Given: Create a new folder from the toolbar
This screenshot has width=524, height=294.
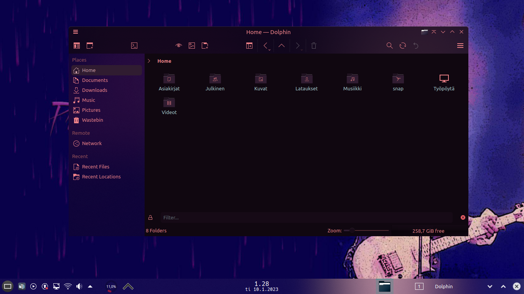Looking at the screenshot, I should [x=205, y=46].
